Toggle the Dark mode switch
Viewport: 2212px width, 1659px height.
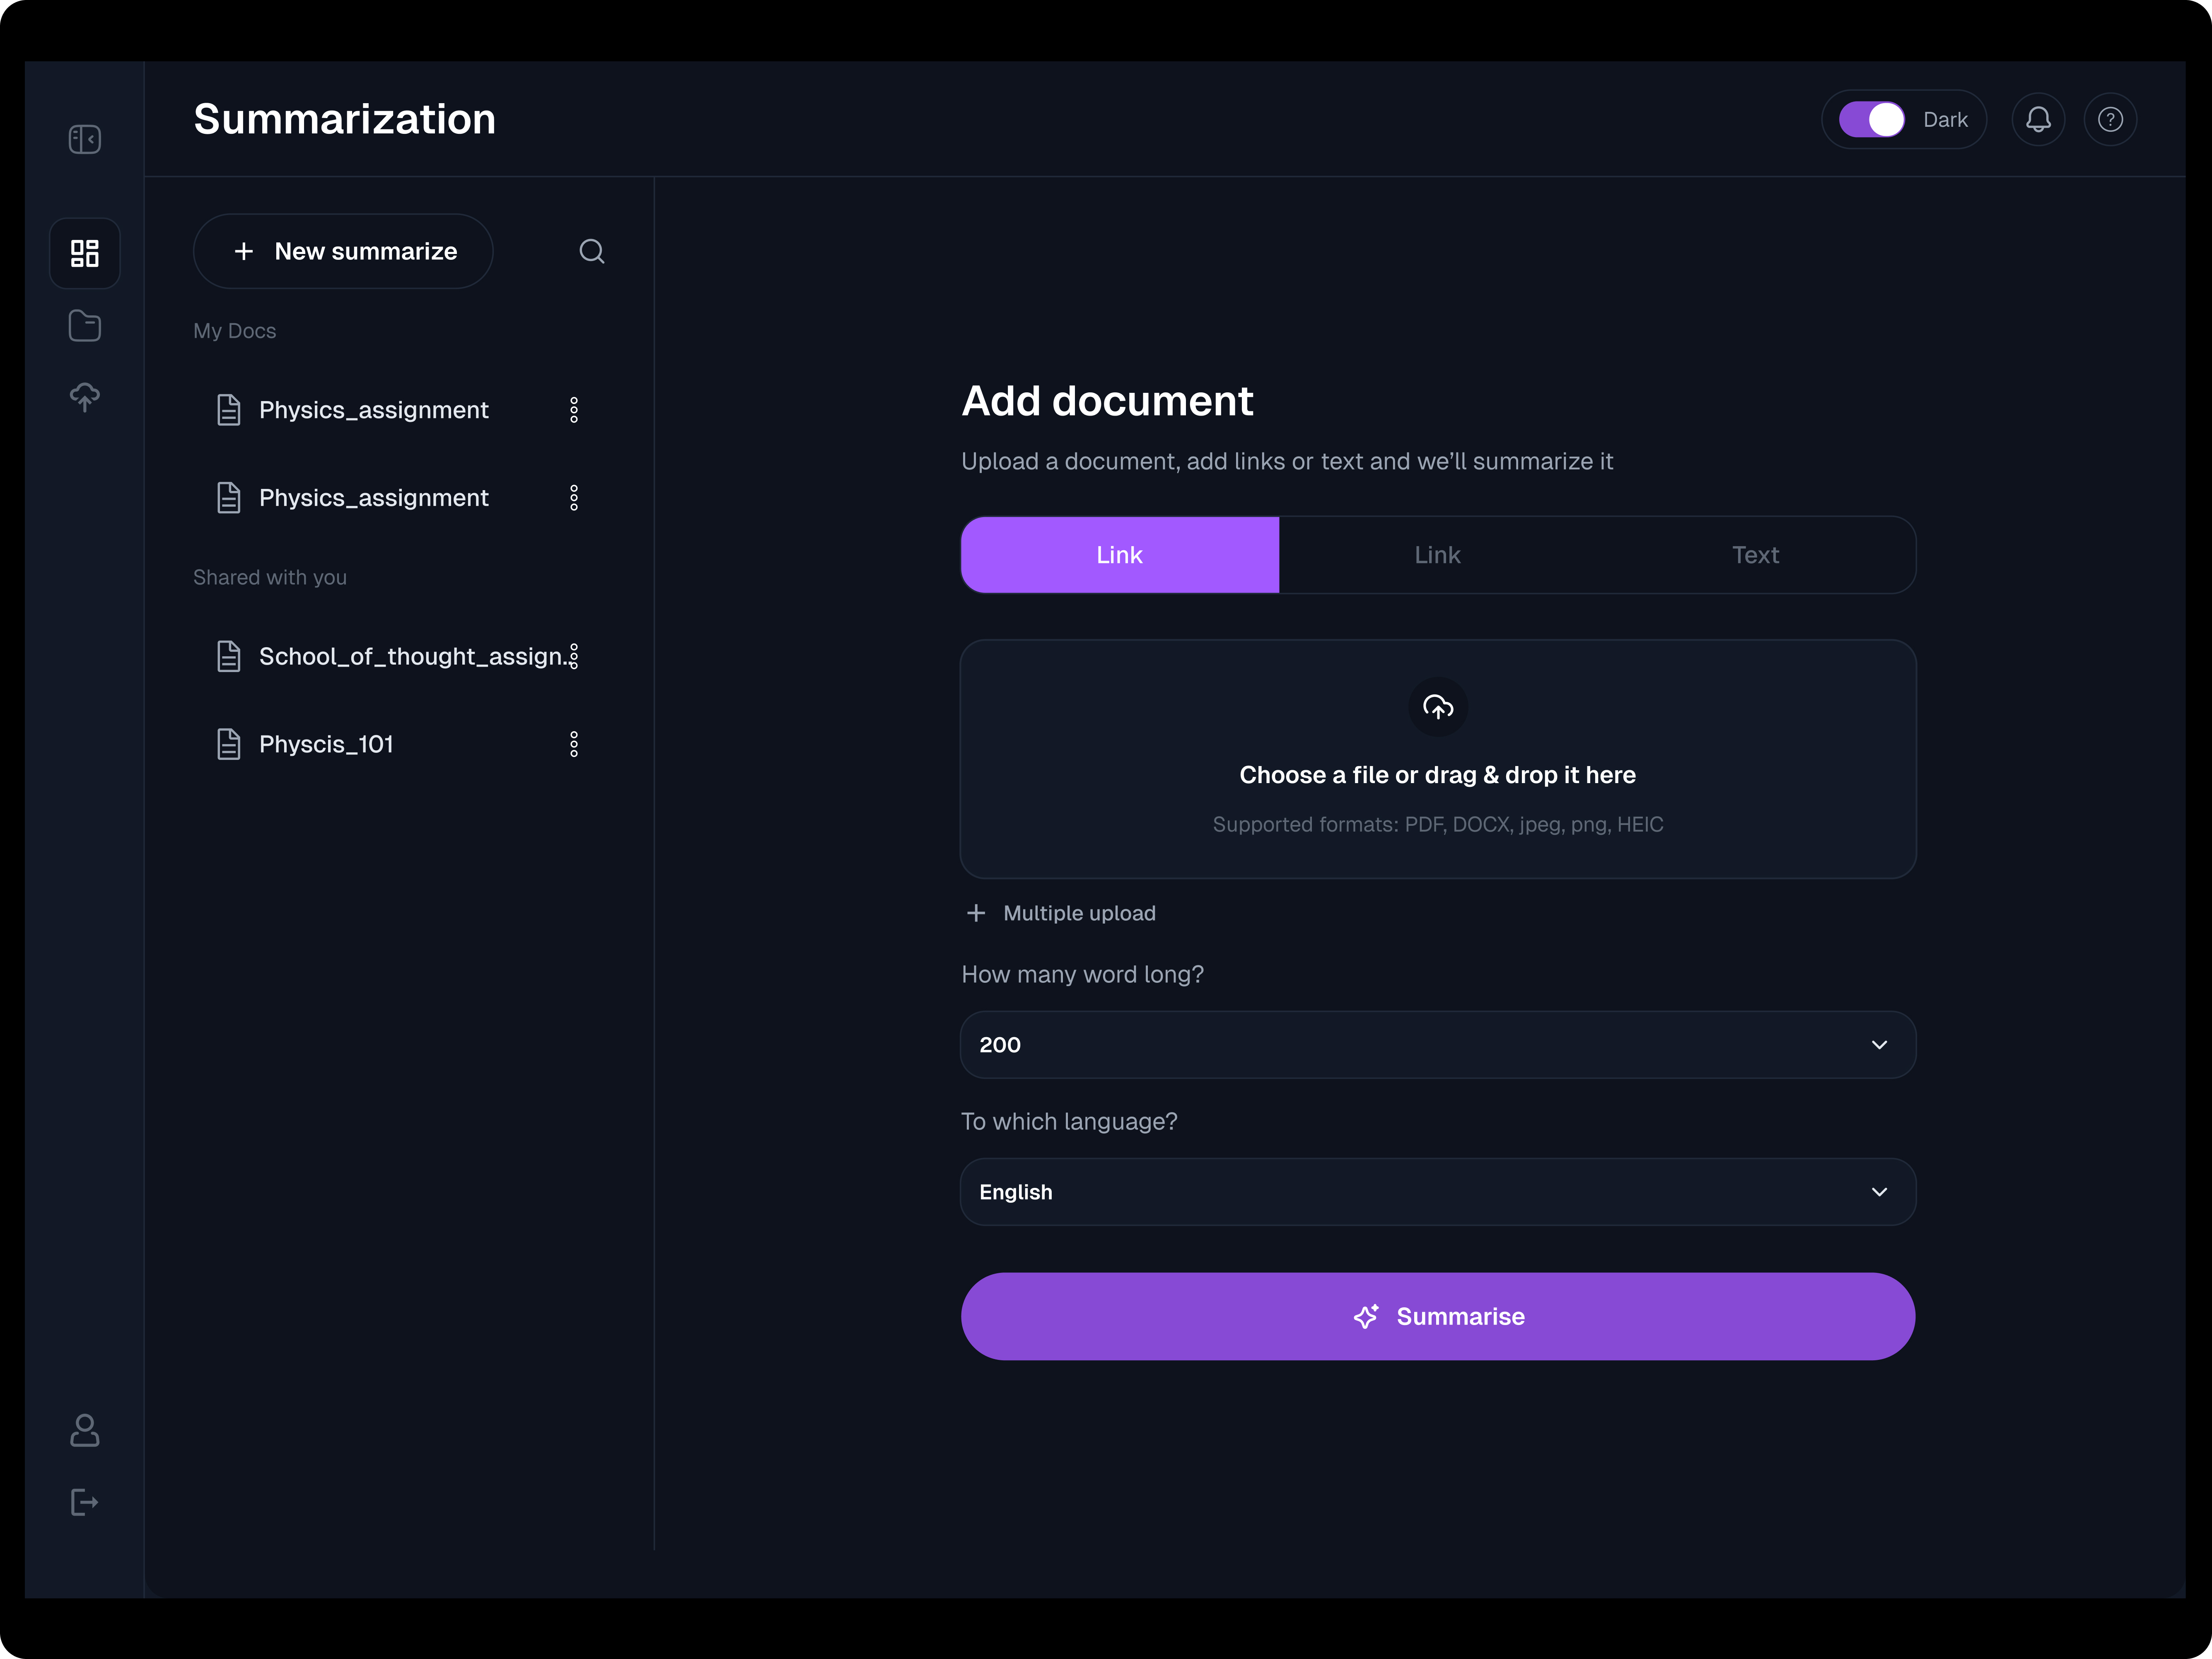pyautogui.click(x=1872, y=120)
